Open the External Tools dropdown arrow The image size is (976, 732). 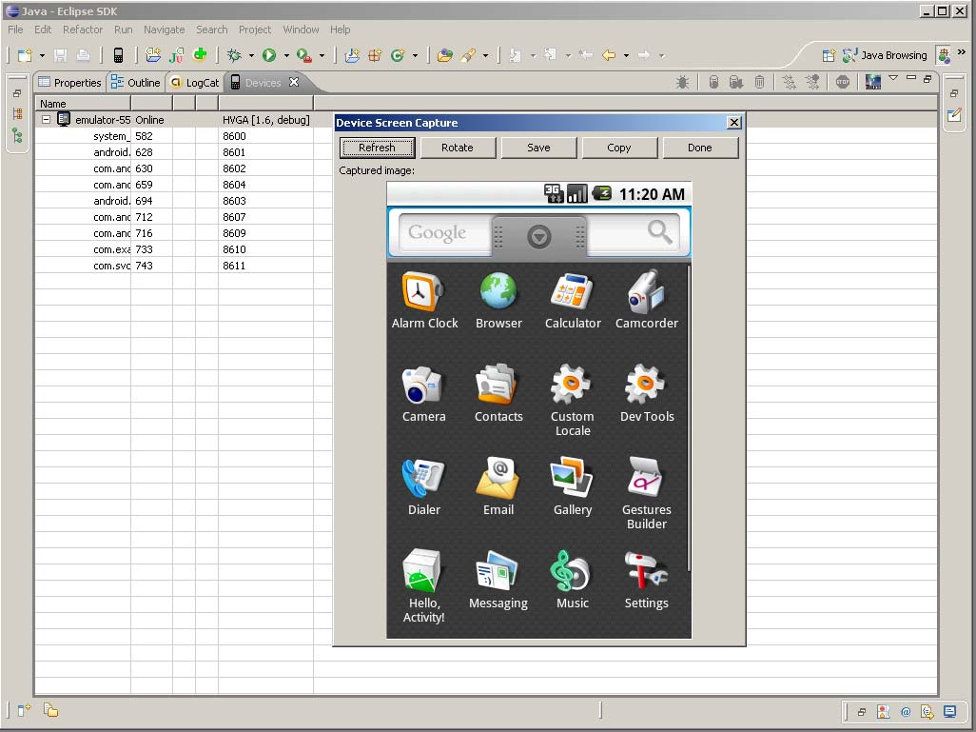[322, 55]
